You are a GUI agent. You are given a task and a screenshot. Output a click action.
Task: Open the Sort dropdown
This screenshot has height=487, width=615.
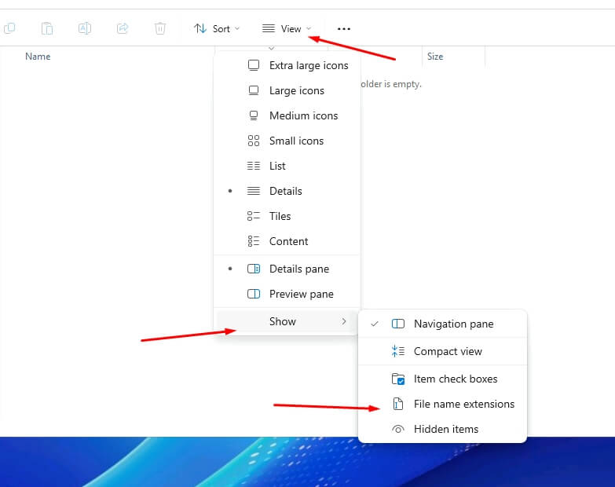(x=217, y=28)
